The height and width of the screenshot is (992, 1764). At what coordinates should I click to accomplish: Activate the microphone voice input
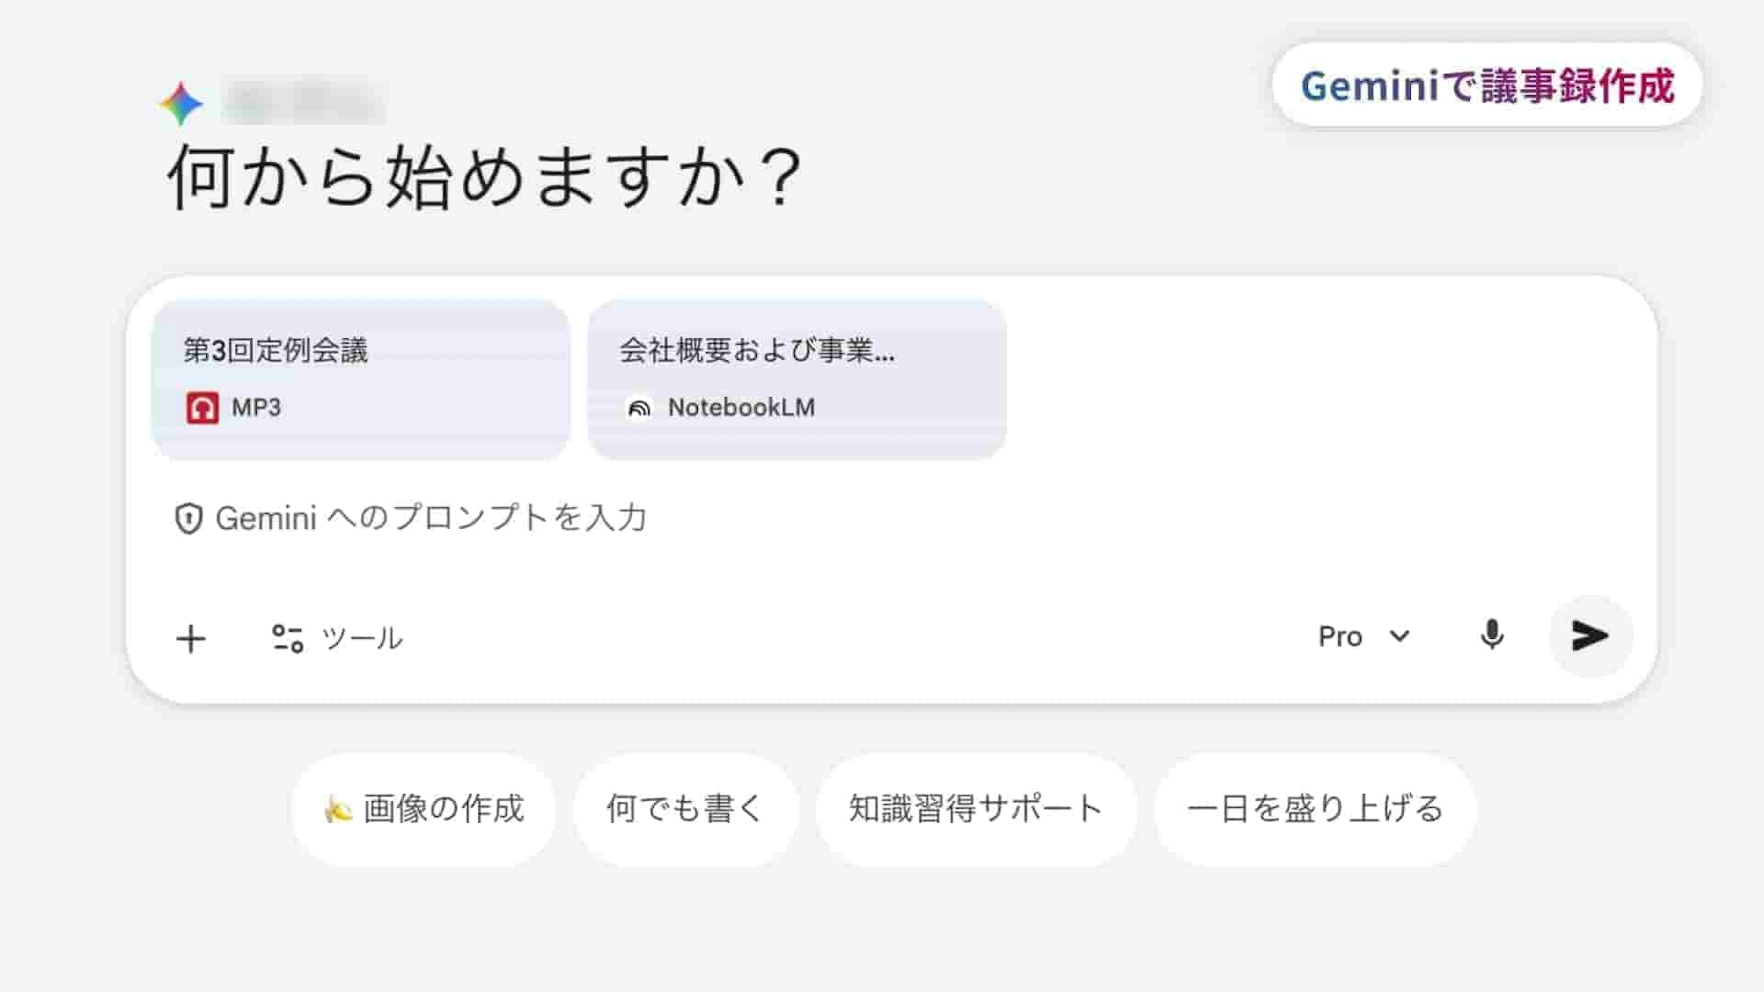pos(1492,636)
